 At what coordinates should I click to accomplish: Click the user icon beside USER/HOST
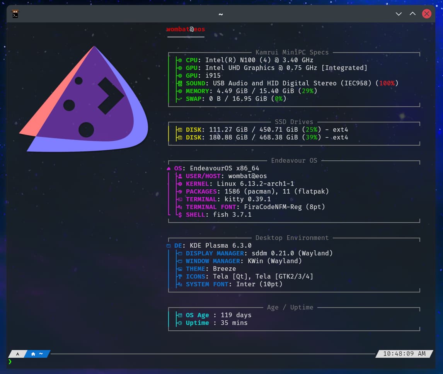(180, 176)
